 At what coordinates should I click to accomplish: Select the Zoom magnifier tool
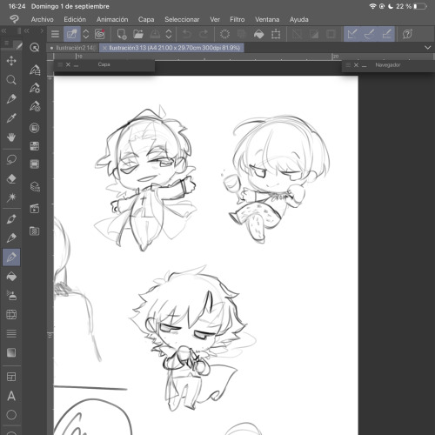click(x=11, y=80)
